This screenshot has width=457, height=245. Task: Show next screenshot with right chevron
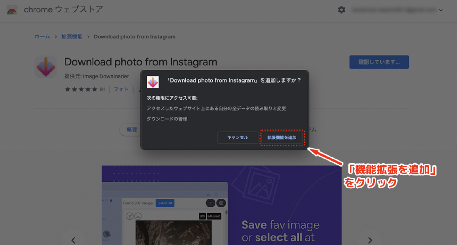tap(370, 240)
